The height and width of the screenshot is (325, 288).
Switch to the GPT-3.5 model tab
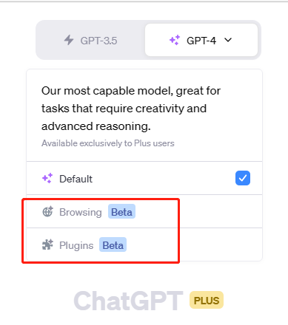point(90,40)
